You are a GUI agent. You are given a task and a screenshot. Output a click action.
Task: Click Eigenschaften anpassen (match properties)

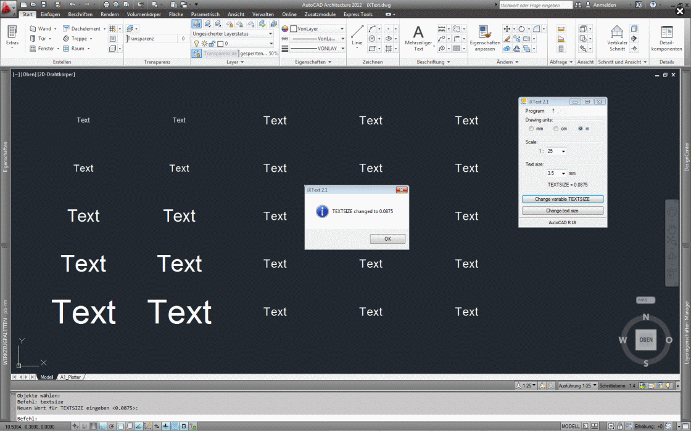485,38
